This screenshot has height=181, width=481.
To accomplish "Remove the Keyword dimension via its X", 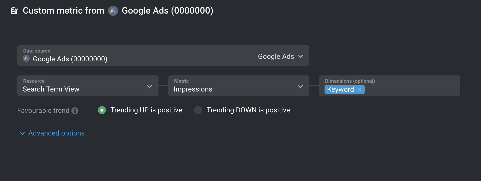I will [360, 89].
